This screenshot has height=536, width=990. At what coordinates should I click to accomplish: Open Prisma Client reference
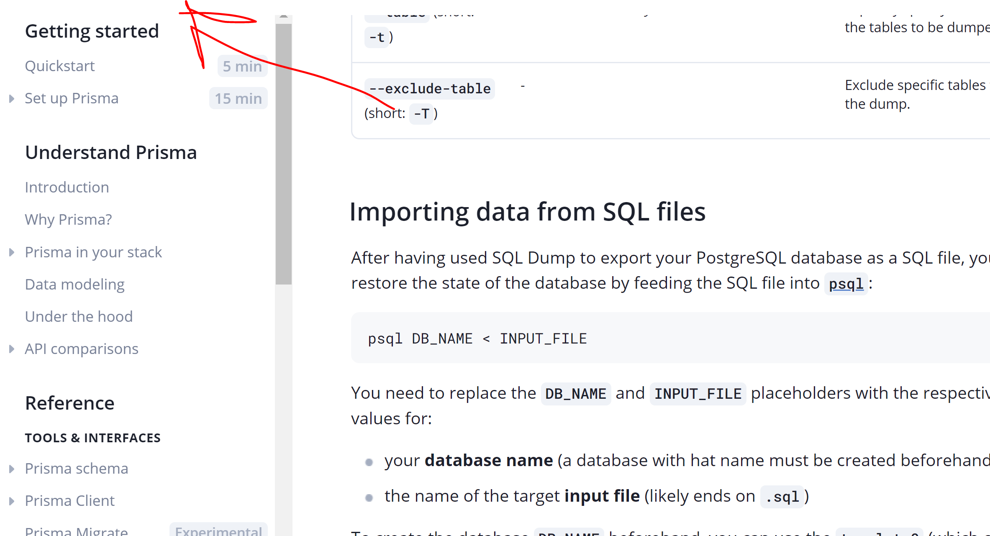point(70,501)
